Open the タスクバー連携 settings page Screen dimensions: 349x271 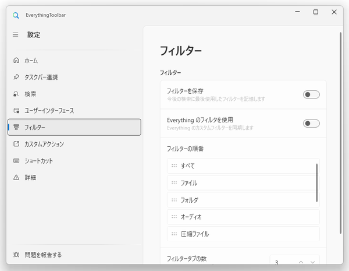tap(74, 77)
